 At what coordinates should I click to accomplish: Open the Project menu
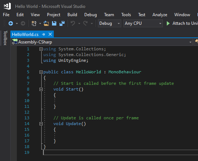53,15
